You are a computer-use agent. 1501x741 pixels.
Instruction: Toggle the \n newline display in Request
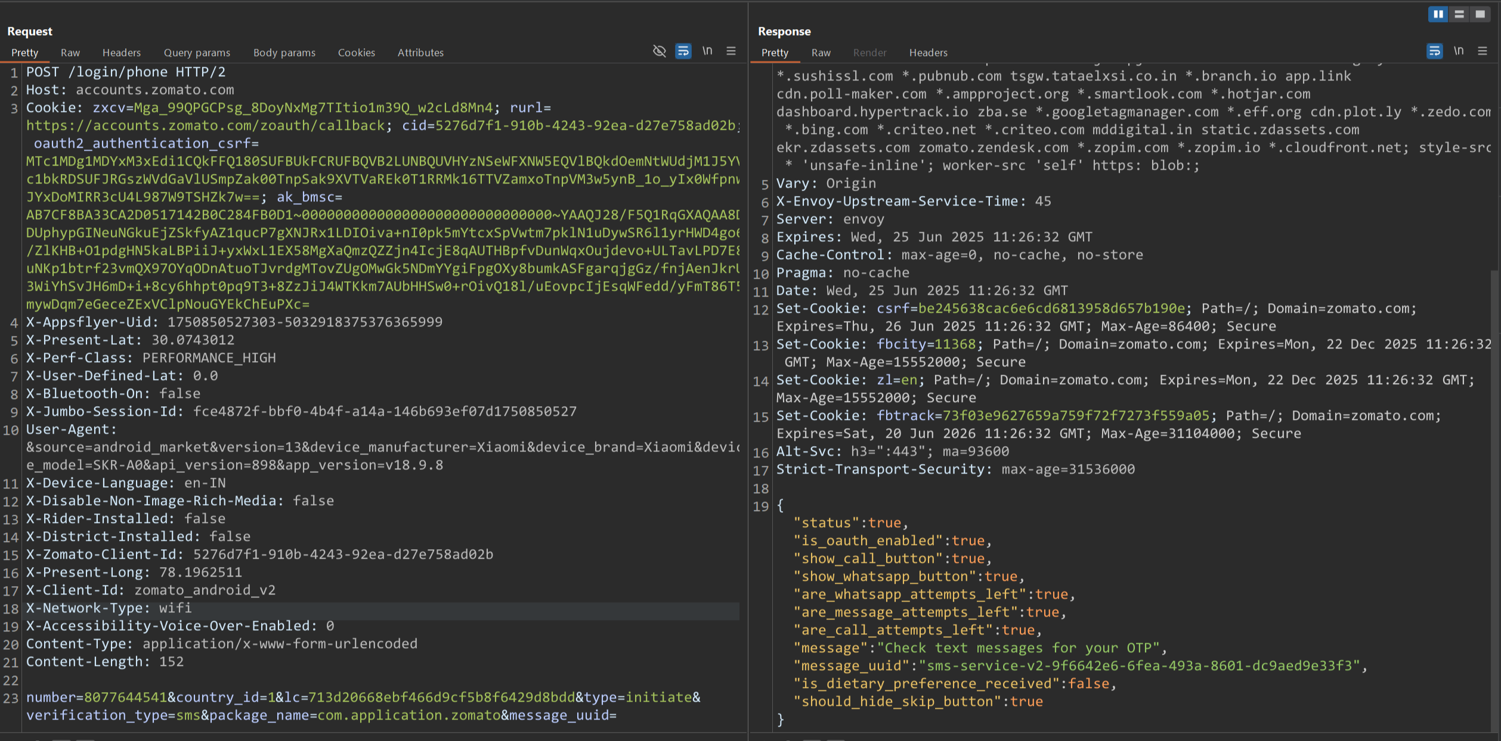click(707, 51)
